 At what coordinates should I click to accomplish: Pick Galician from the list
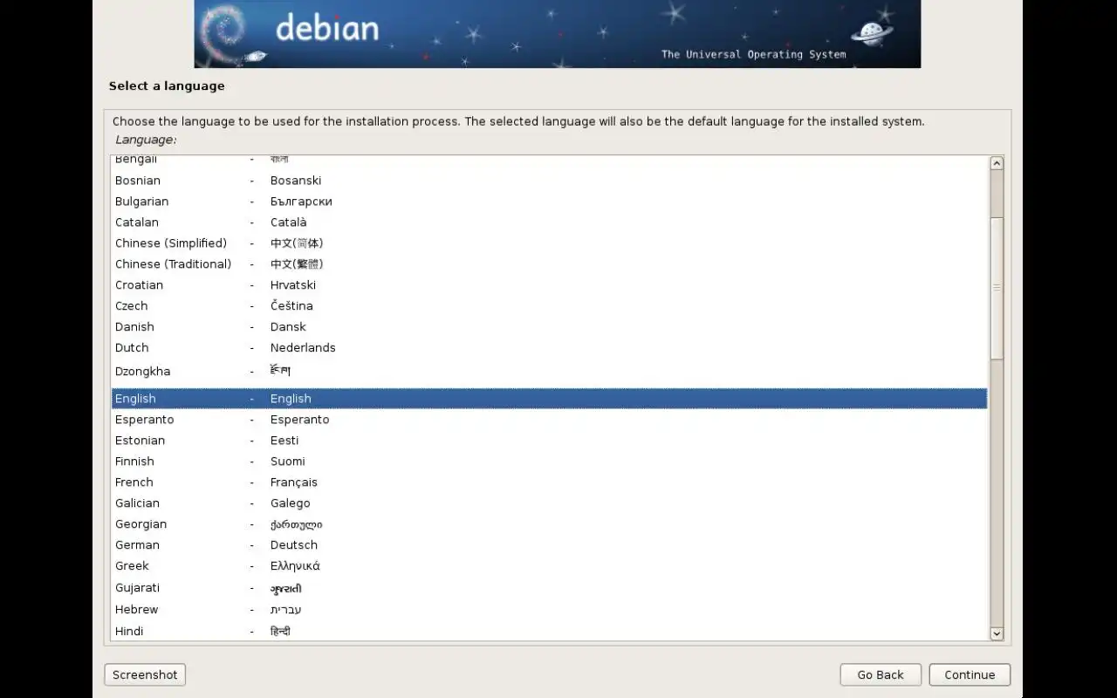coord(550,503)
